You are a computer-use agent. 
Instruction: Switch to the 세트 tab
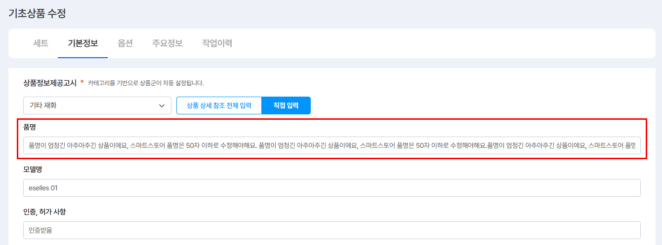tap(41, 43)
